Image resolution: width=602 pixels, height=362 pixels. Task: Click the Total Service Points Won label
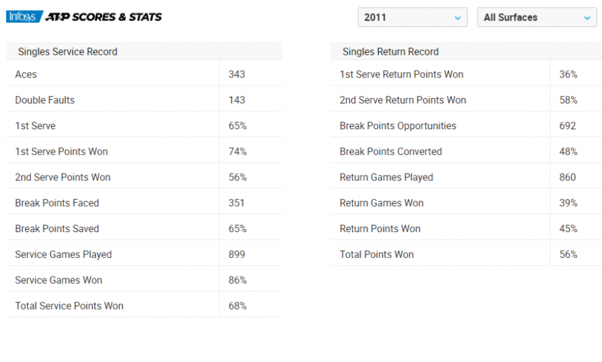(x=69, y=306)
